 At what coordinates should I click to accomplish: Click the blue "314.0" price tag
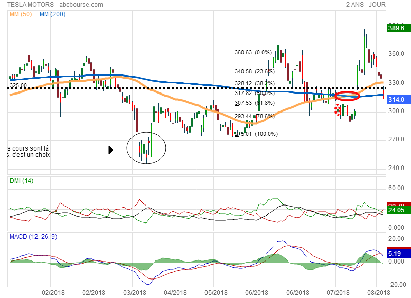(x=399, y=99)
